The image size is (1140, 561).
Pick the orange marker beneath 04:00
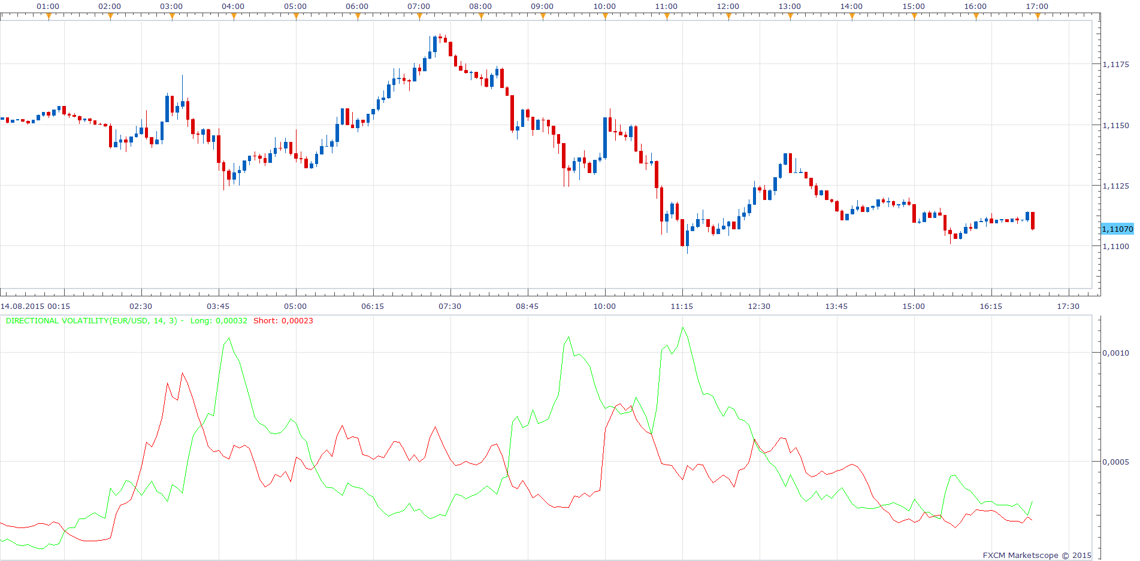click(234, 17)
